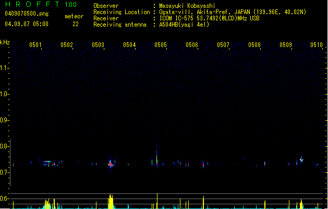Click the meteor echo cluster after 0509
This screenshot has height=209, width=328.
point(301,160)
